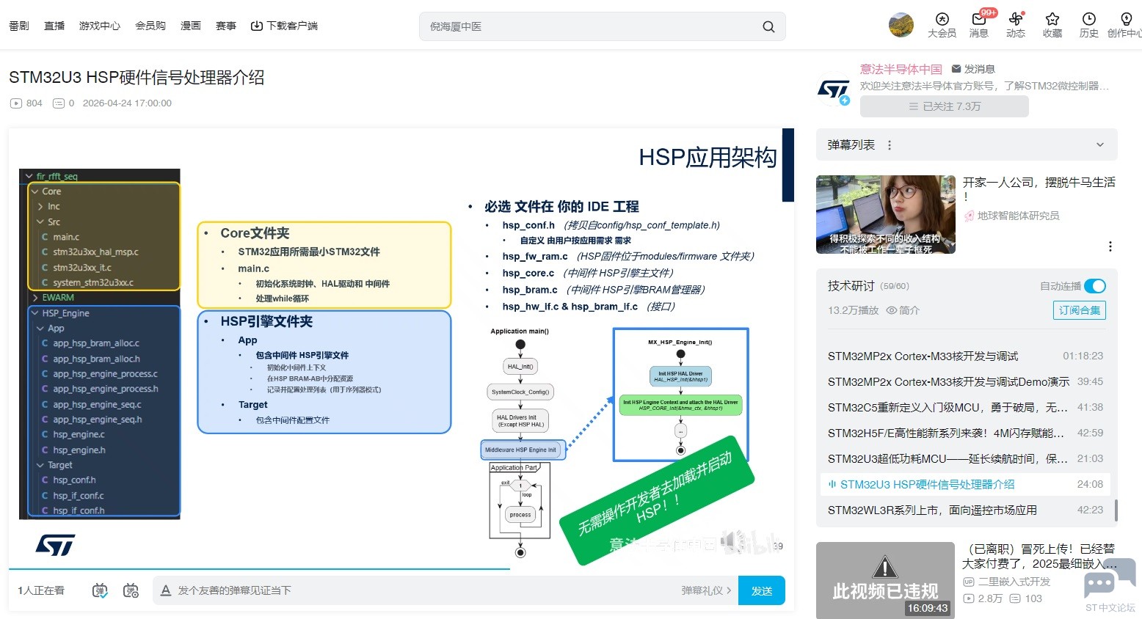Open the 弹幕礼仪 arrow link
The width and height of the screenshot is (1142, 619).
pos(706,590)
